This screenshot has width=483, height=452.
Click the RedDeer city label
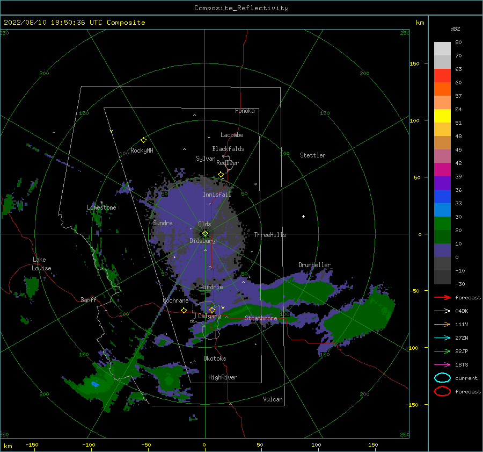click(x=228, y=163)
